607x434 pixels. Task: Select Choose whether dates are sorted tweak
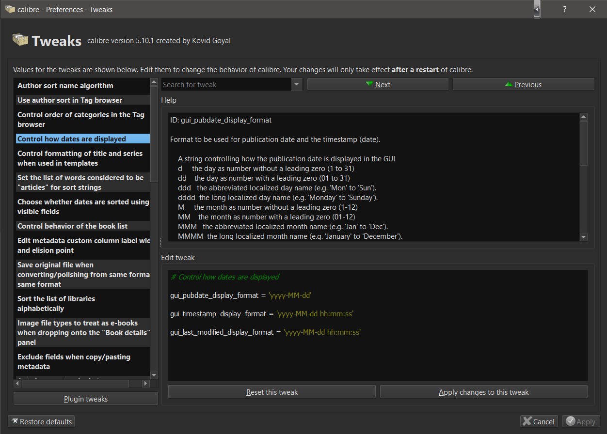coord(82,207)
